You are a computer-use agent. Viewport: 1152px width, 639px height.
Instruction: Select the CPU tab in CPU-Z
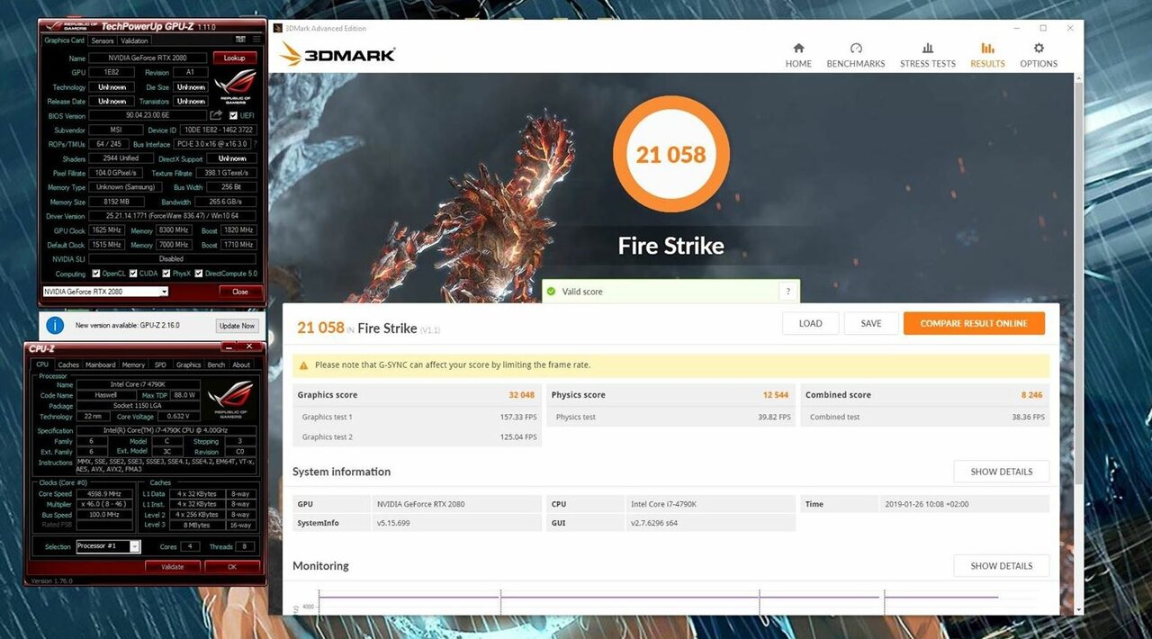41,364
